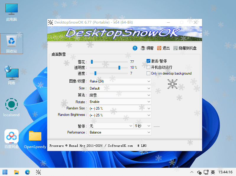
Task: Open the 5 秒 duration dropdown
Action: coord(143,126)
